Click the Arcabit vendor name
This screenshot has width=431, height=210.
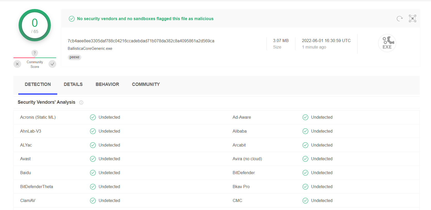239,145
